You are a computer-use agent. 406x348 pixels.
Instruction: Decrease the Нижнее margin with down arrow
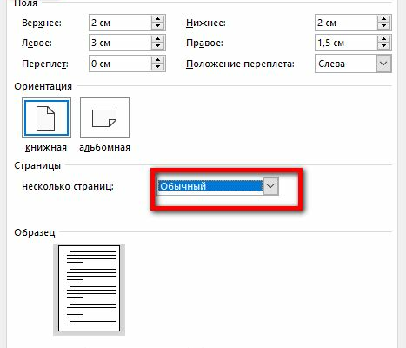click(383, 26)
